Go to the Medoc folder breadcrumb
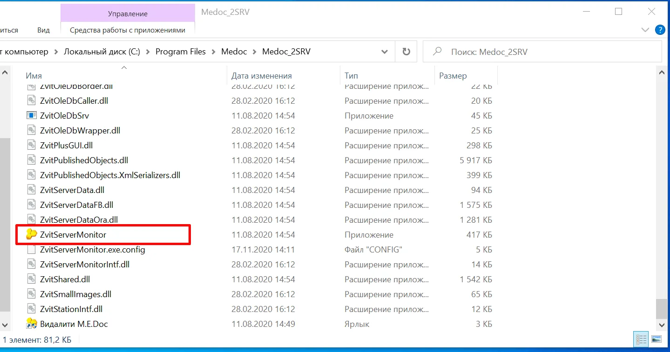Screen dimensions: 670x352 click(234, 52)
